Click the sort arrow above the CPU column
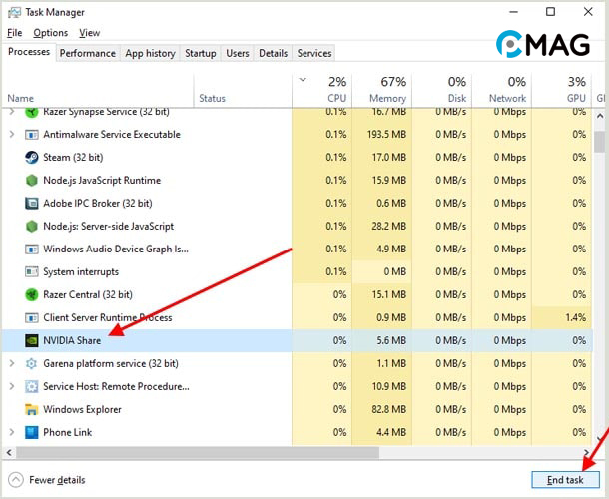Screen dimensions: 609x499 pos(303,80)
